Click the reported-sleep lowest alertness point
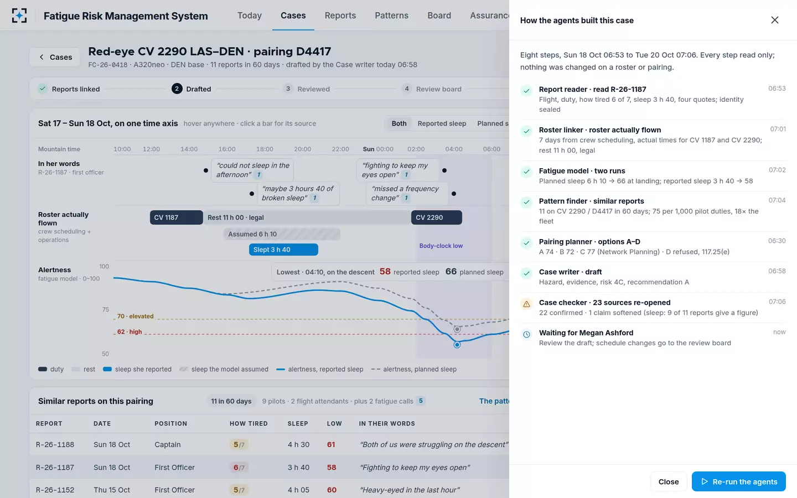 457,345
